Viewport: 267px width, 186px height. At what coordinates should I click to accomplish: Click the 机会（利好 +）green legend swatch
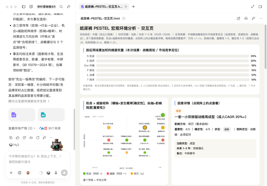tap(84, 173)
